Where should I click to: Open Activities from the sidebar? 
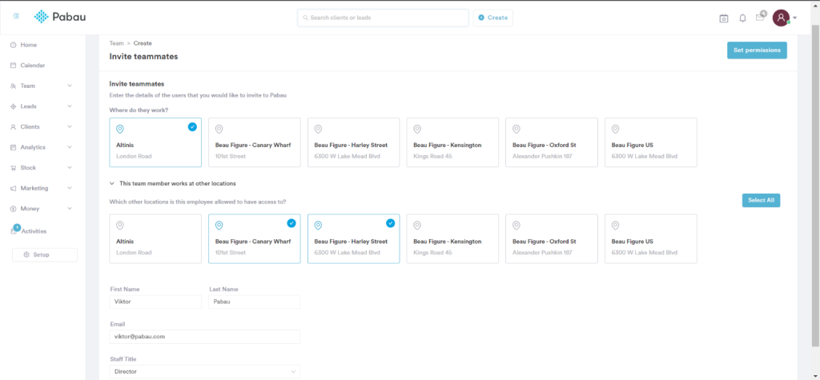click(x=34, y=231)
